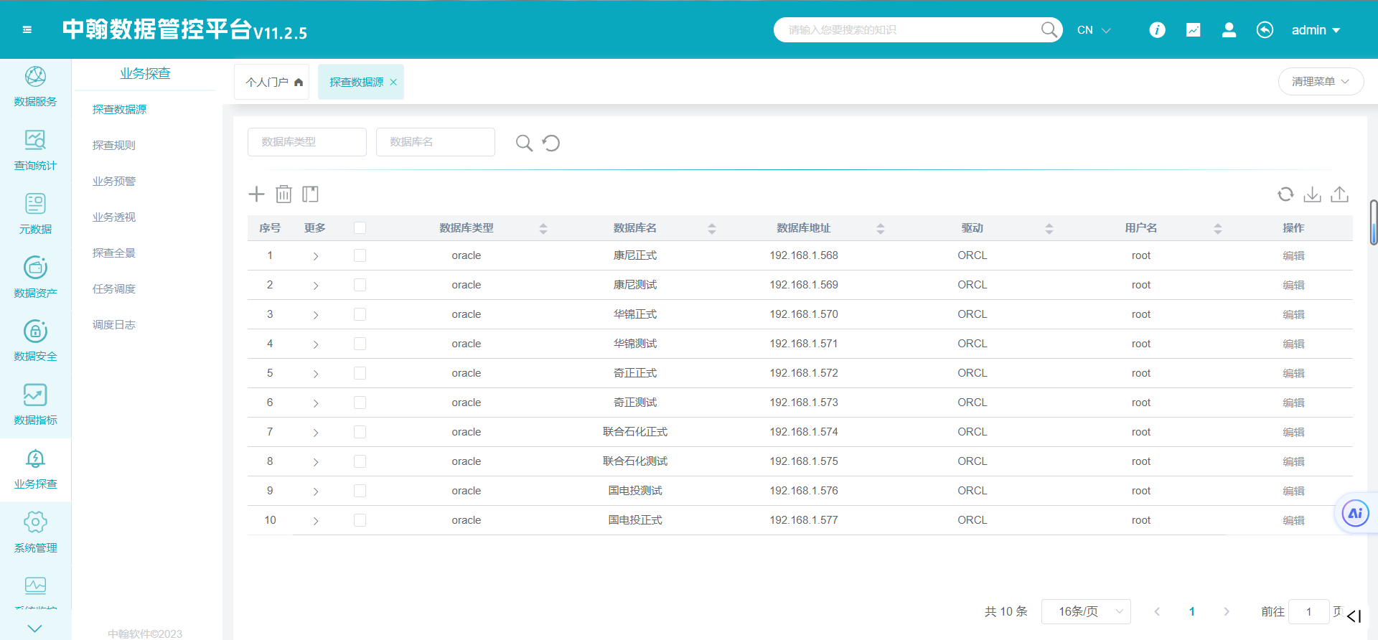The height and width of the screenshot is (640, 1378).
Task: Click 编辑 for row 康尼正式
Action: tap(1293, 255)
